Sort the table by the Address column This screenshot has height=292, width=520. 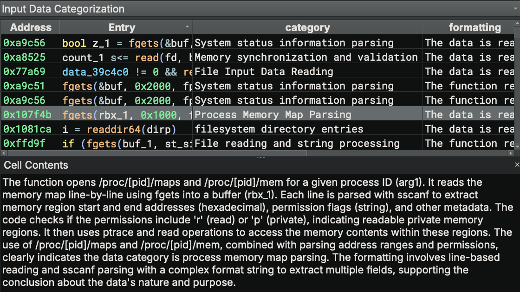click(31, 27)
